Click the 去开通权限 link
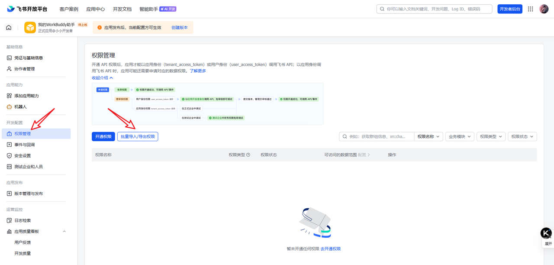The width and height of the screenshot is (554, 265). pos(331,249)
